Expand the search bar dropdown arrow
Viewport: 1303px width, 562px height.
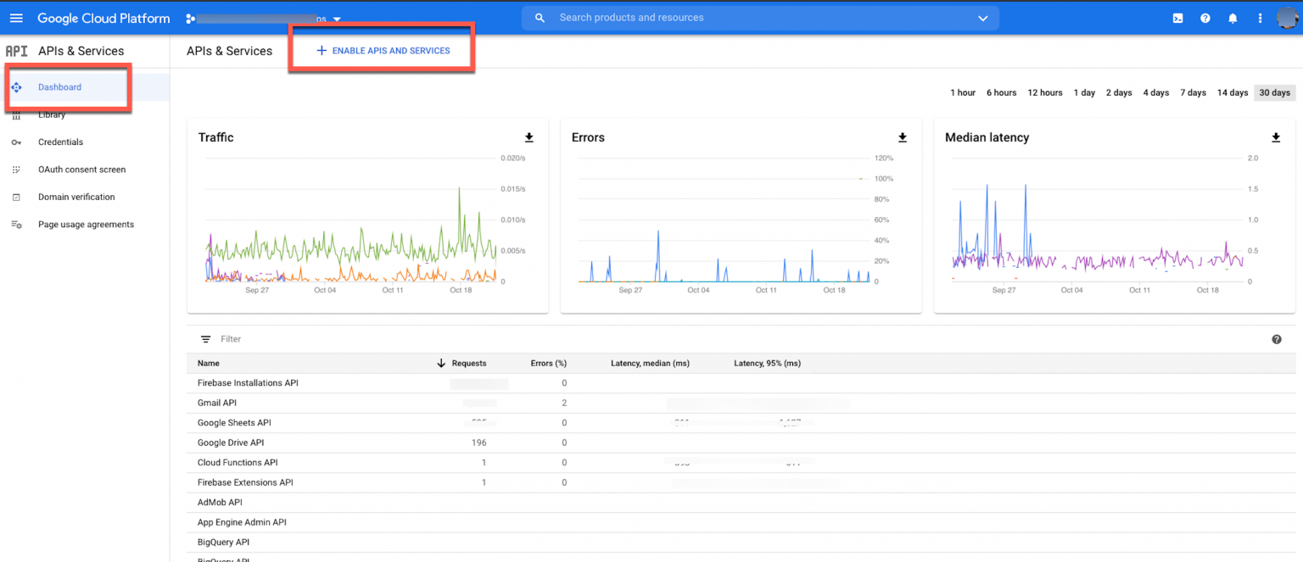coord(983,18)
